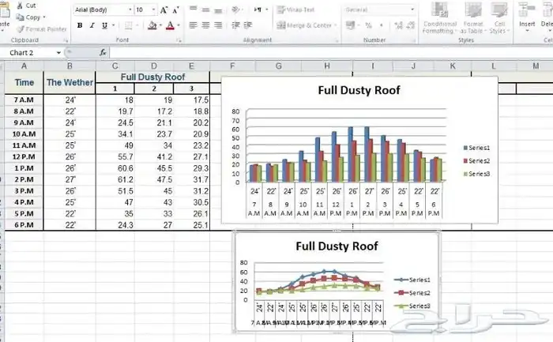This screenshot has height=342, width=553.
Task: Click the Copy icon in Clipboard group
Action: 19,17
